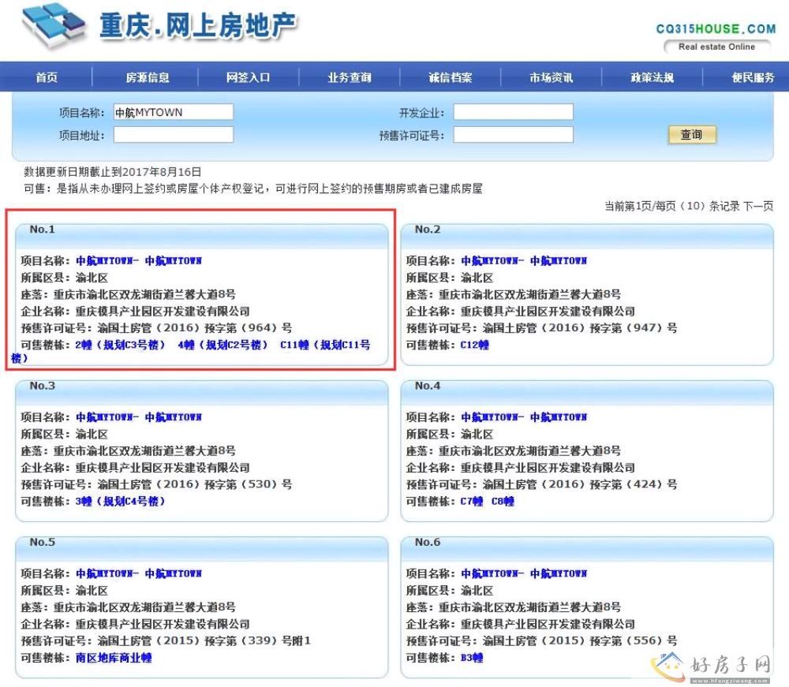Open the 网签入口 menu item
Screen dimensions: 789x687
tap(248, 77)
